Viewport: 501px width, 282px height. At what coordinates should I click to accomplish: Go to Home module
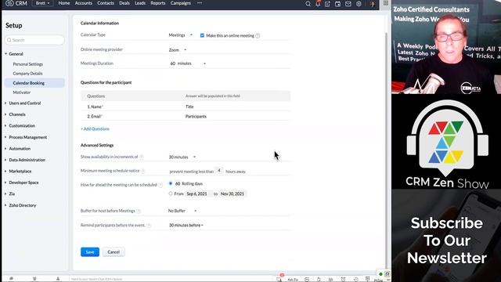pos(64,3)
